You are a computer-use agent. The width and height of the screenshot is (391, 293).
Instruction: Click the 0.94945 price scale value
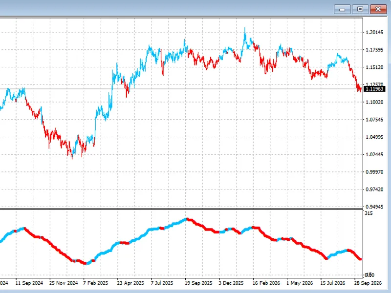[x=374, y=207]
